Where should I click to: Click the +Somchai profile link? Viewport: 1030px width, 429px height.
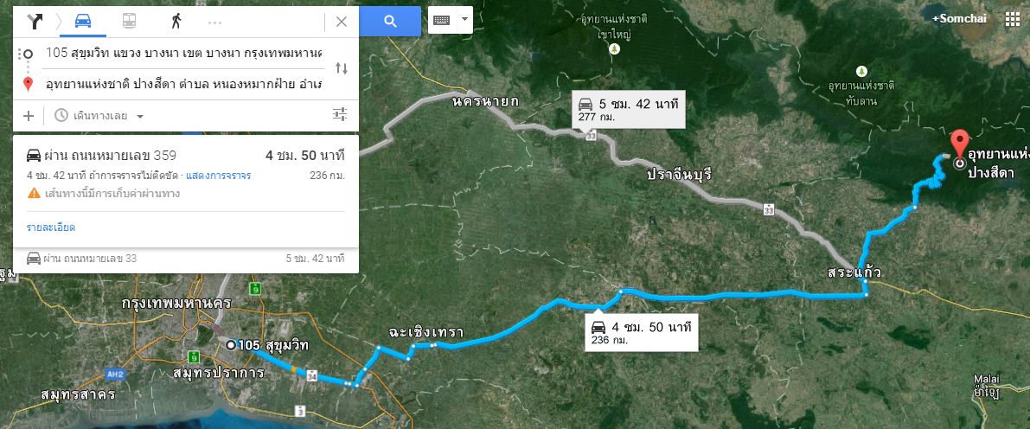(958, 19)
